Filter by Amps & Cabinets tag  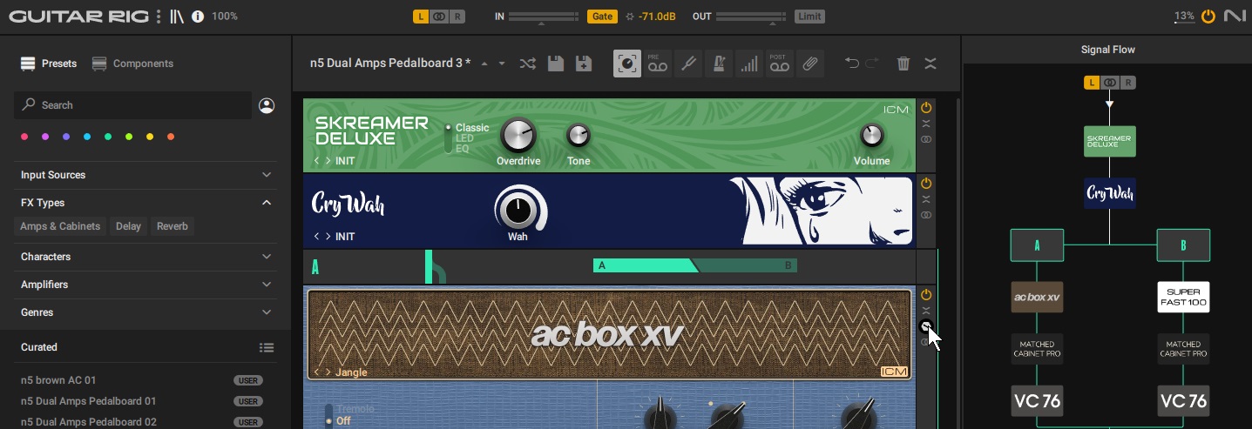pos(60,226)
